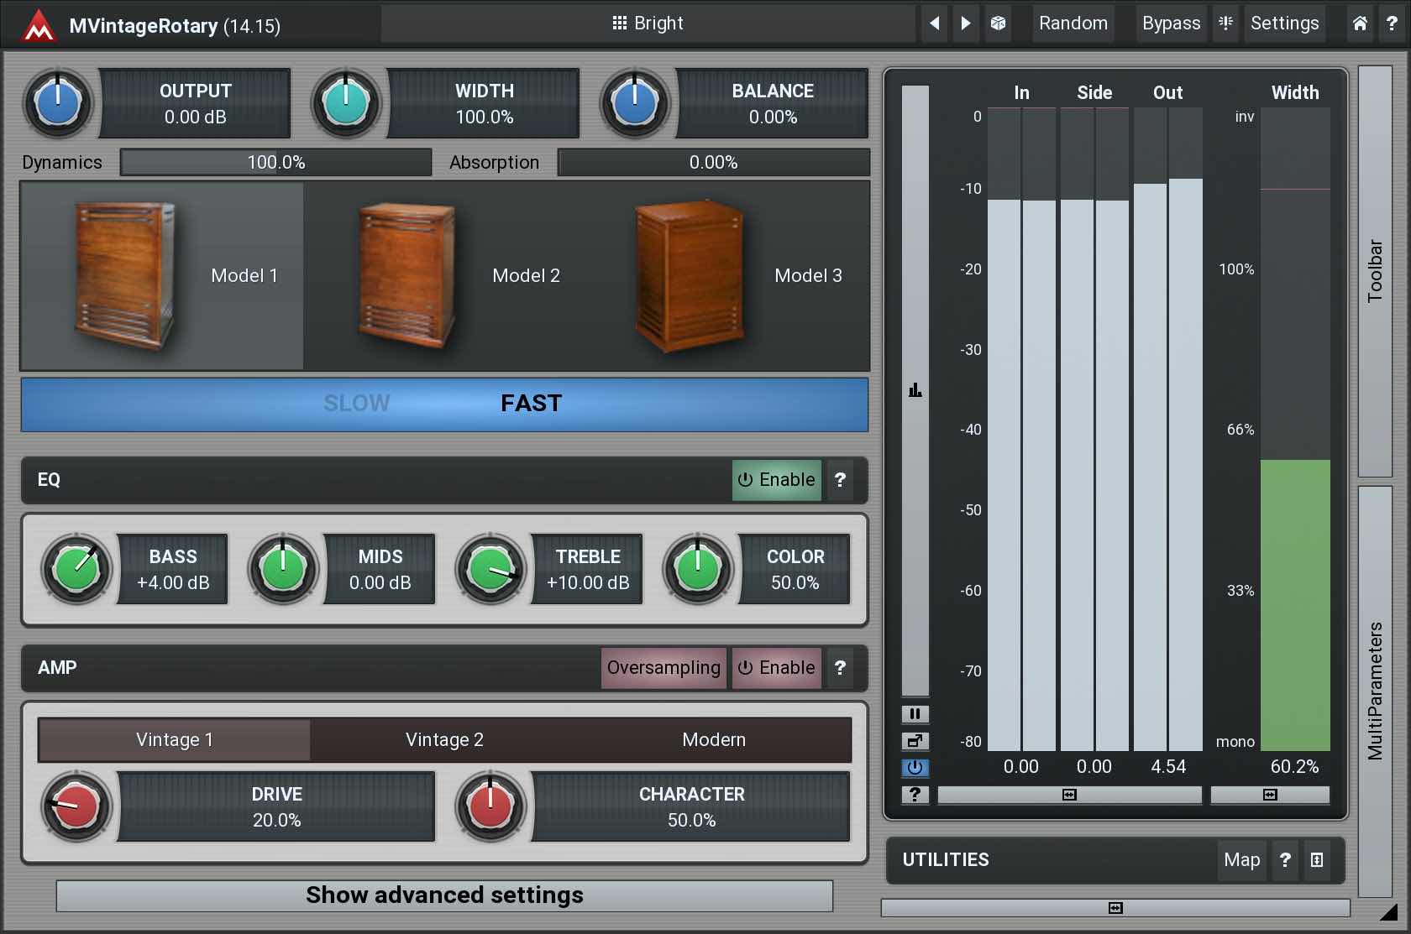Select the Vintage 2 amp tab
This screenshot has width=1411, height=934.
point(444,740)
